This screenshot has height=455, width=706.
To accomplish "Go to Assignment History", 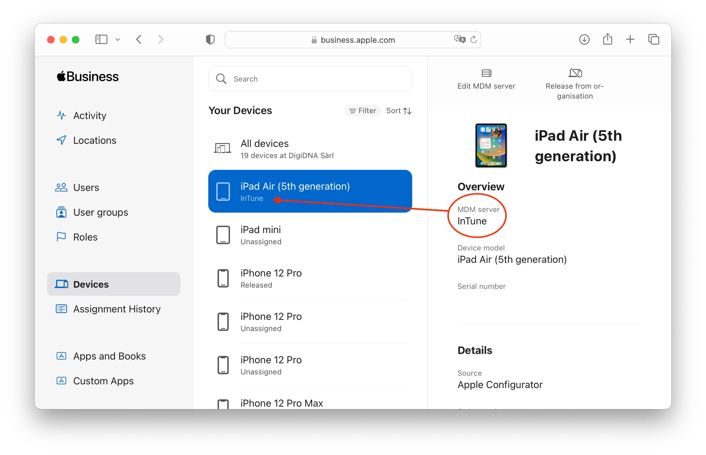I will 117,309.
